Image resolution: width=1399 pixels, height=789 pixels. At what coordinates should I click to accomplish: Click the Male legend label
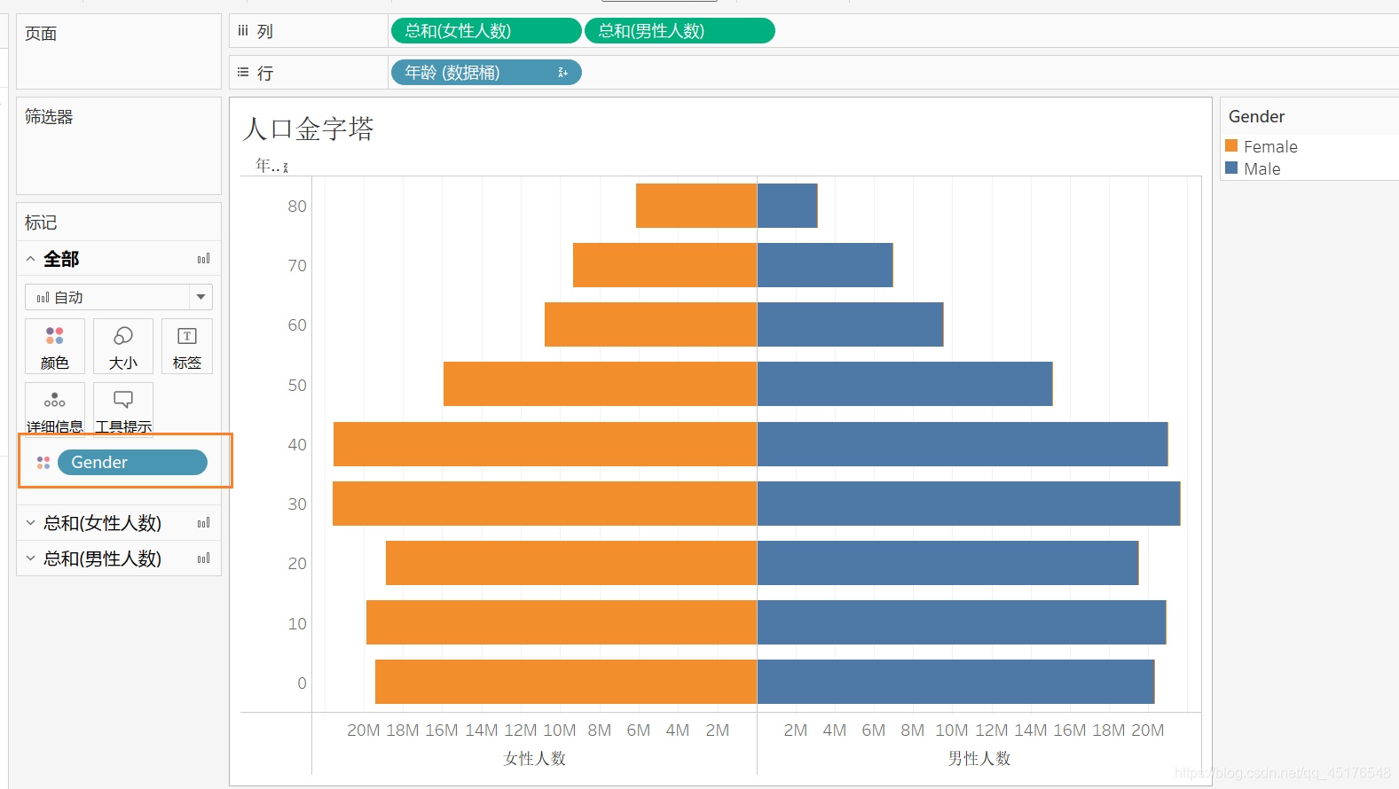click(1261, 169)
